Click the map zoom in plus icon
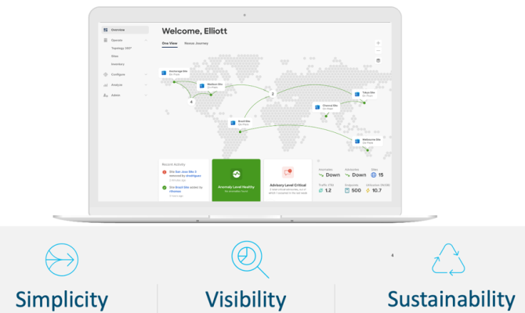This screenshot has height=313, width=525. click(x=378, y=42)
